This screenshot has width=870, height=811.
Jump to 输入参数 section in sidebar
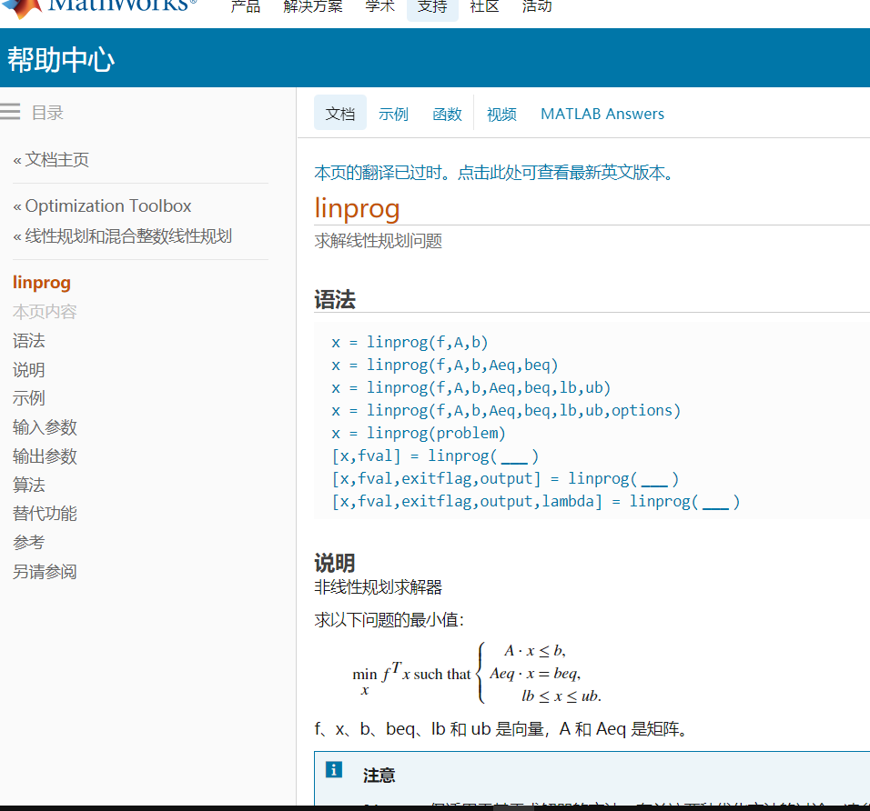[x=45, y=427]
